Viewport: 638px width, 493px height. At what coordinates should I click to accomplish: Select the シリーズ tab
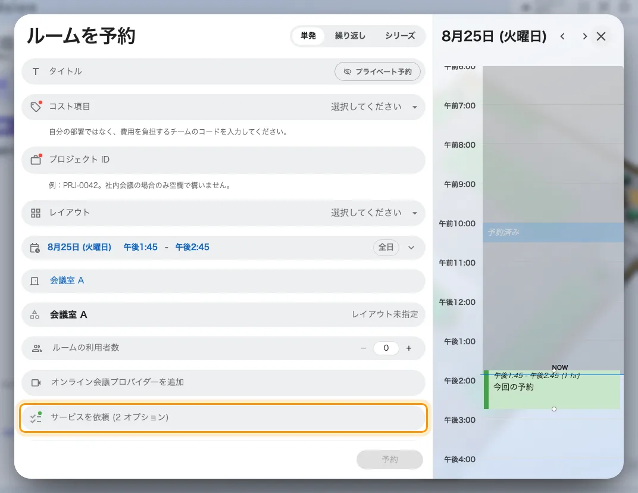click(x=400, y=36)
